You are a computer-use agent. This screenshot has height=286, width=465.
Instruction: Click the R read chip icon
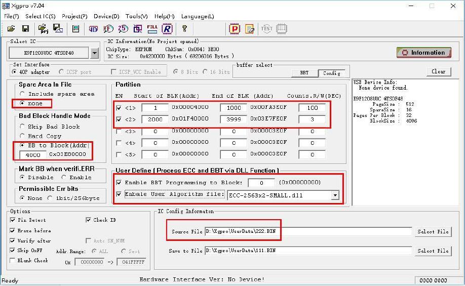[x=167, y=29]
